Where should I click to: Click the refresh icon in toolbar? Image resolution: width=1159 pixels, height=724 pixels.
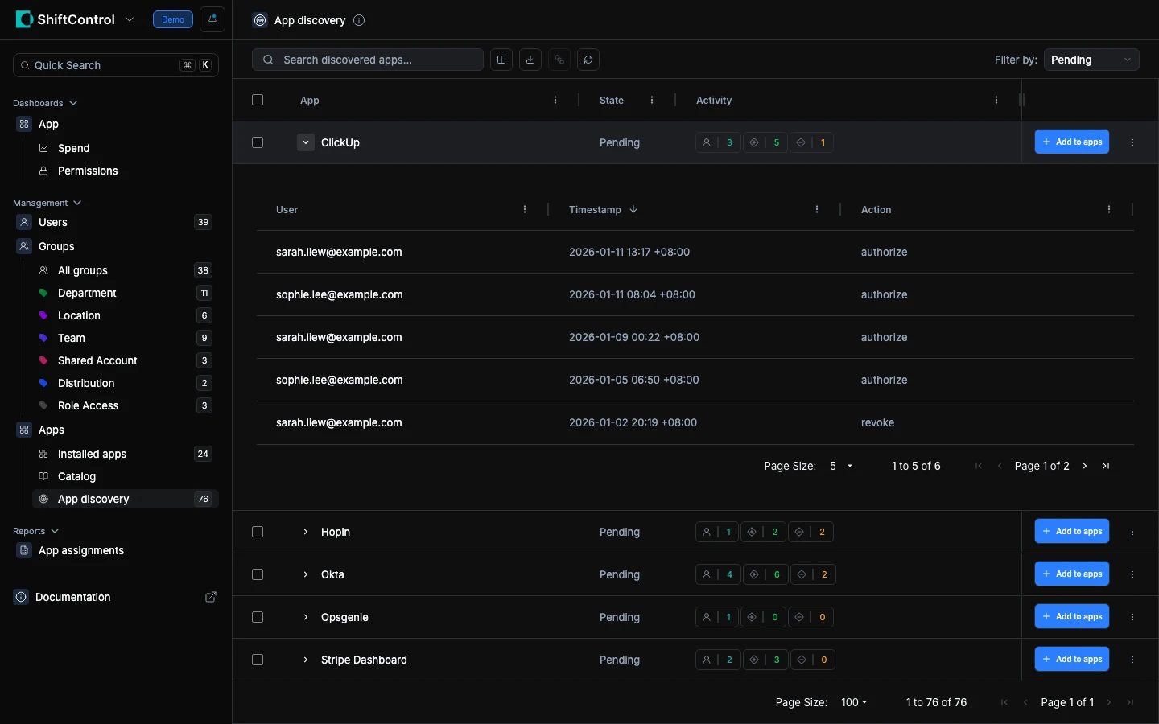[x=588, y=60]
